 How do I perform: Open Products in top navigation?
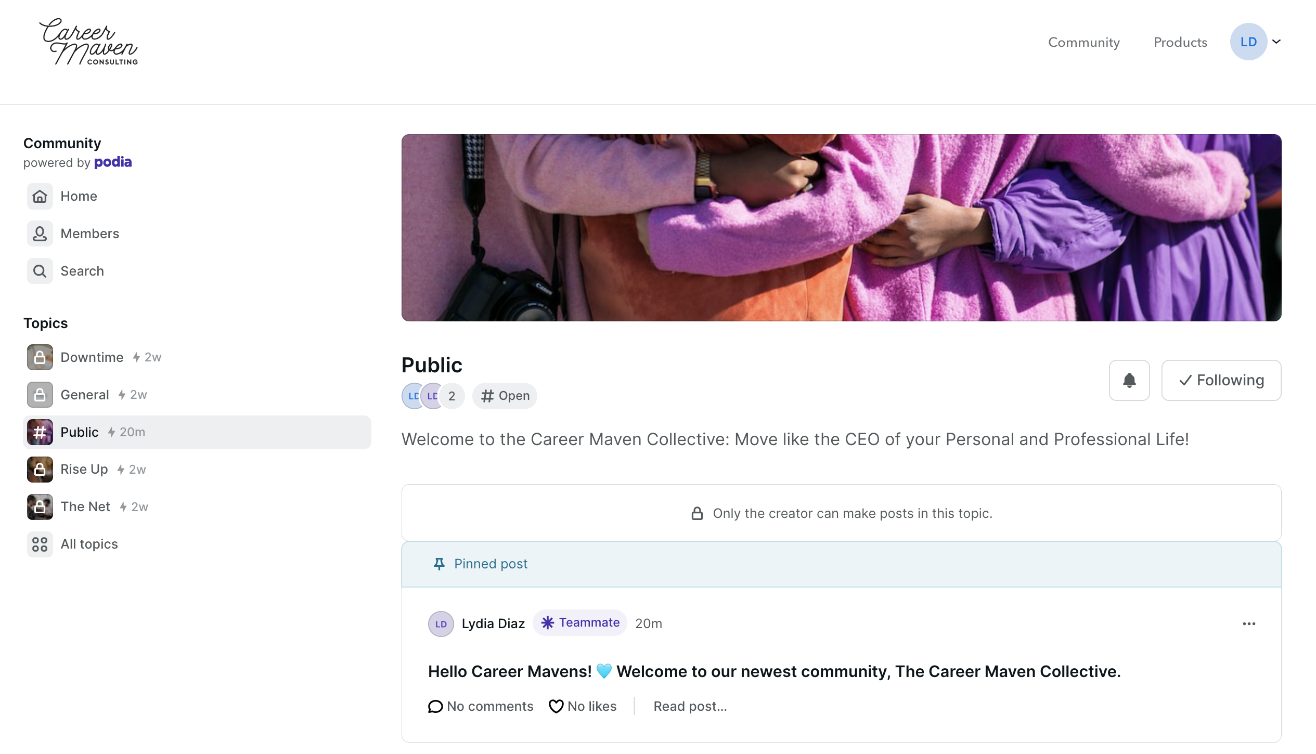[1180, 42]
